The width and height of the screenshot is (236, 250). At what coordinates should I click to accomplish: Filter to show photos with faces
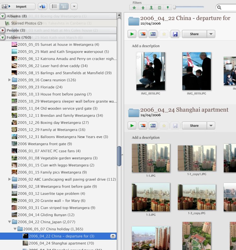151,7
